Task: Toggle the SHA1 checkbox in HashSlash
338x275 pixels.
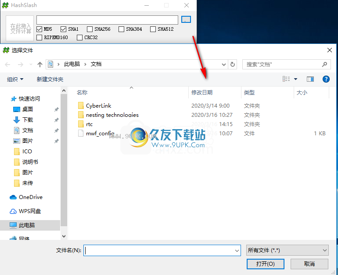Action: 63,29
